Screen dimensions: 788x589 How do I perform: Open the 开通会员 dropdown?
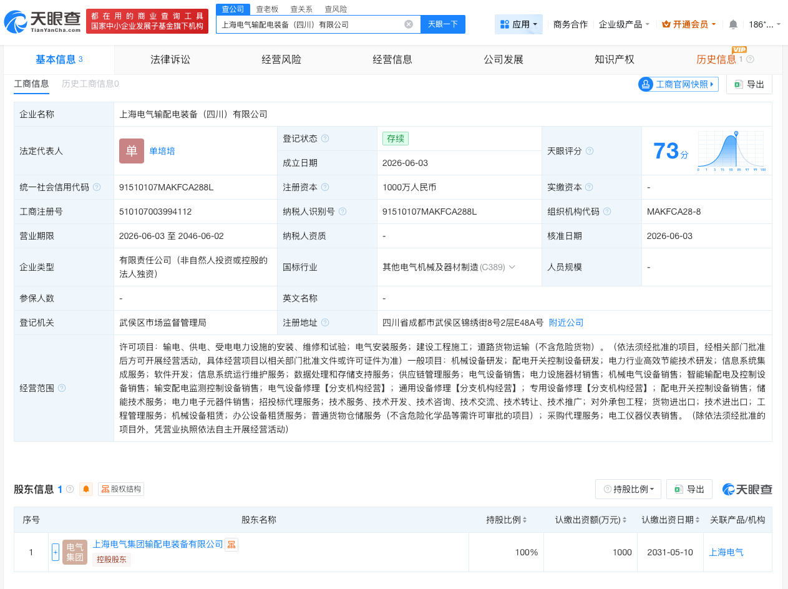pos(689,24)
